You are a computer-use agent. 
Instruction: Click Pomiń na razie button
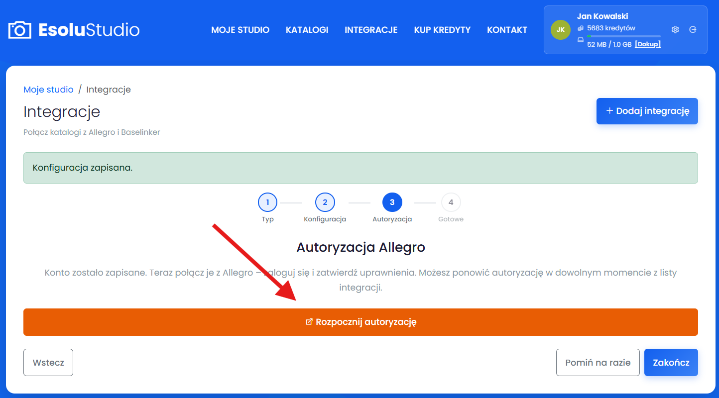point(598,362)
